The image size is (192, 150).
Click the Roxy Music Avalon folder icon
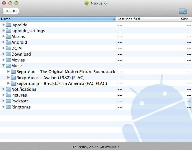(x=13, y=78)
